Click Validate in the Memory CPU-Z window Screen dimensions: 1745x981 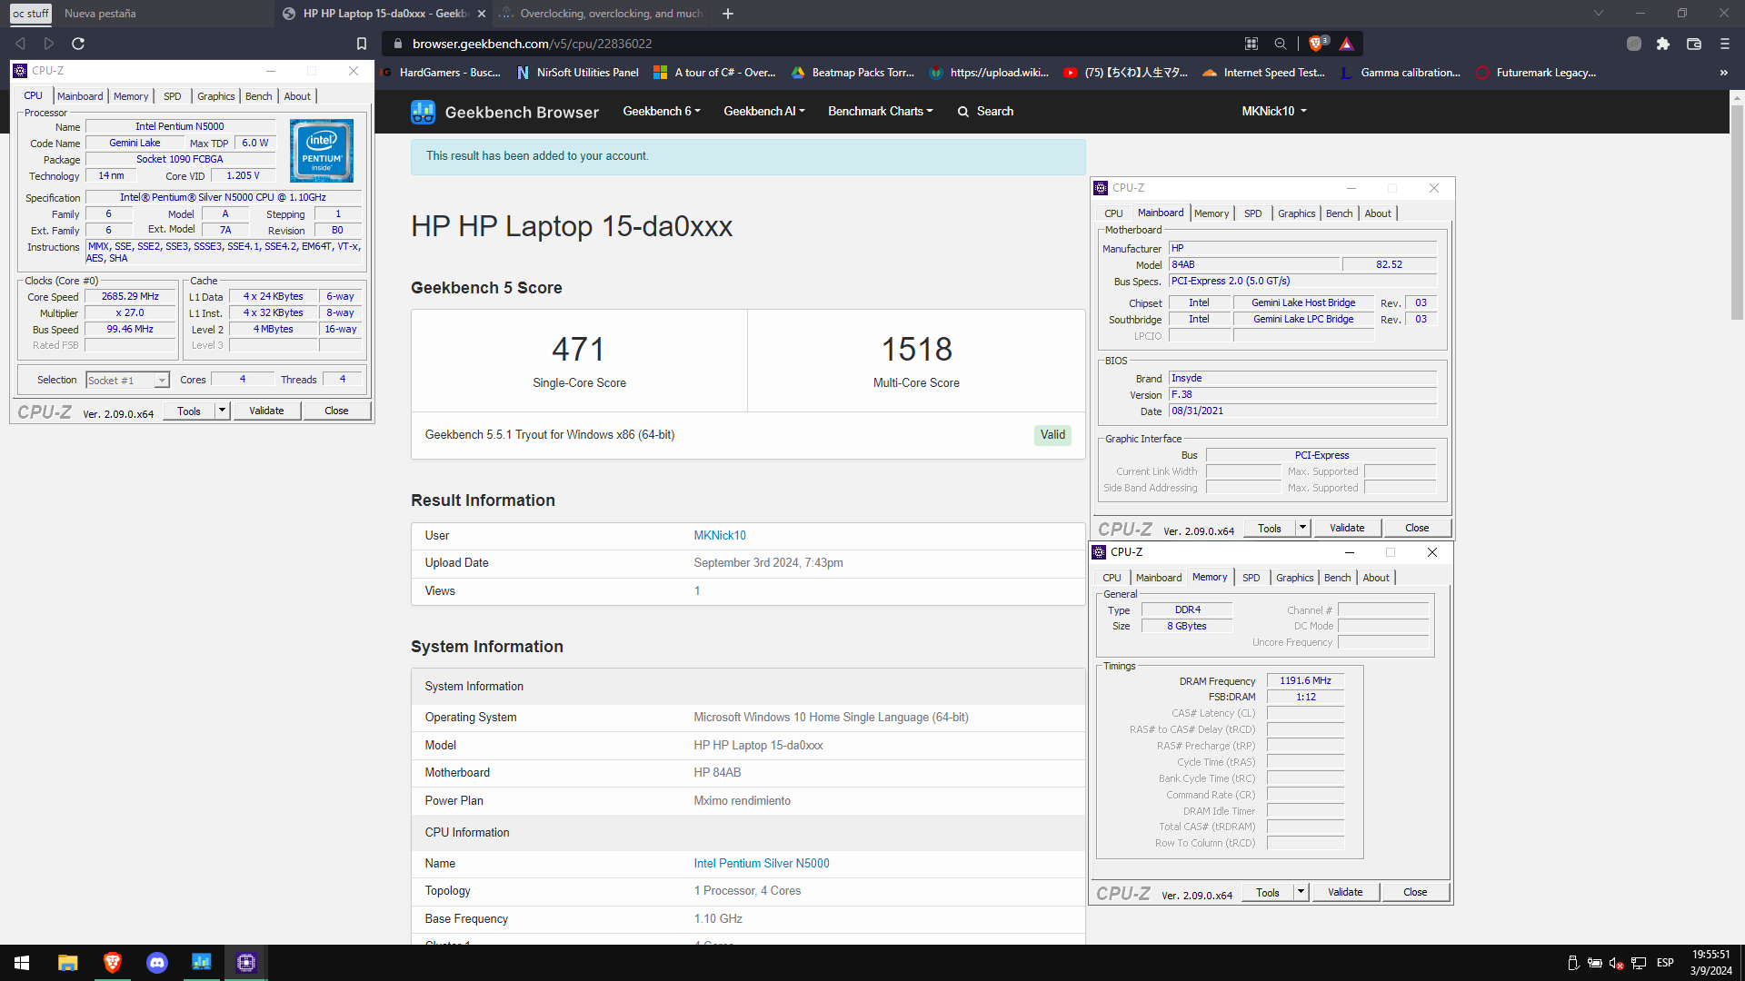coord(1345,892)
